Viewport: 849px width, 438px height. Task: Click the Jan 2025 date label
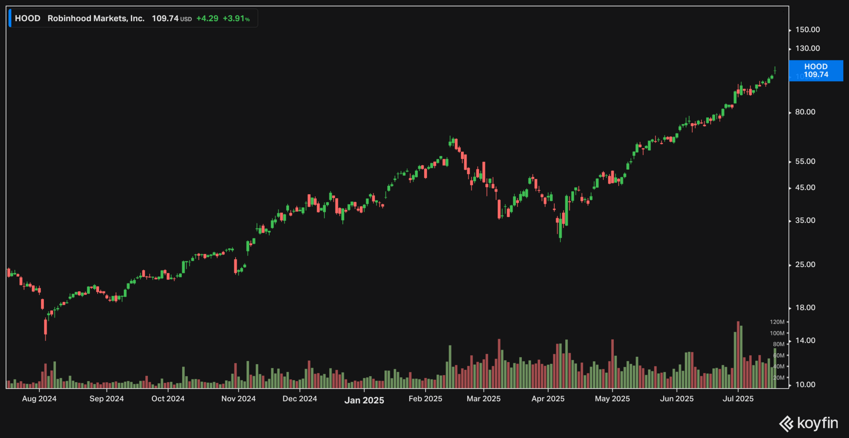364,400
